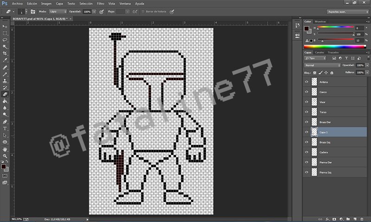Select the Pierna Der layer
The image size is (371, 222).
335,162
